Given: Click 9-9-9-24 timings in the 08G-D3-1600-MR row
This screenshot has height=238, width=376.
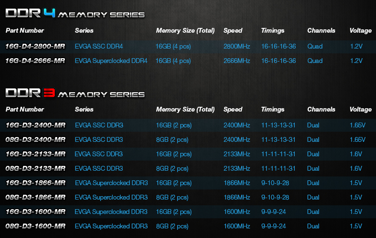Looking at the screenshot, I should pyautogui.click(x=274, y=226).
